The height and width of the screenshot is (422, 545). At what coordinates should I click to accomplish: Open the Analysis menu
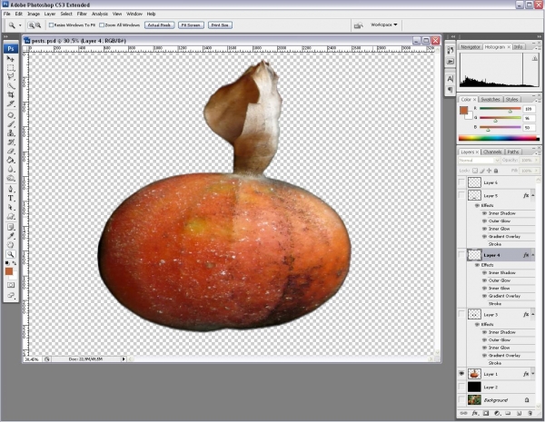coord(100,14)
